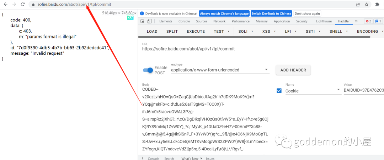Switch to the Network tab

click(x=219, y=21)
